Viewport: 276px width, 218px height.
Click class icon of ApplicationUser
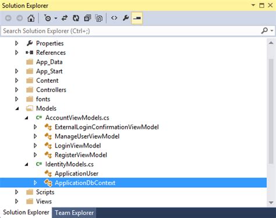48,173
